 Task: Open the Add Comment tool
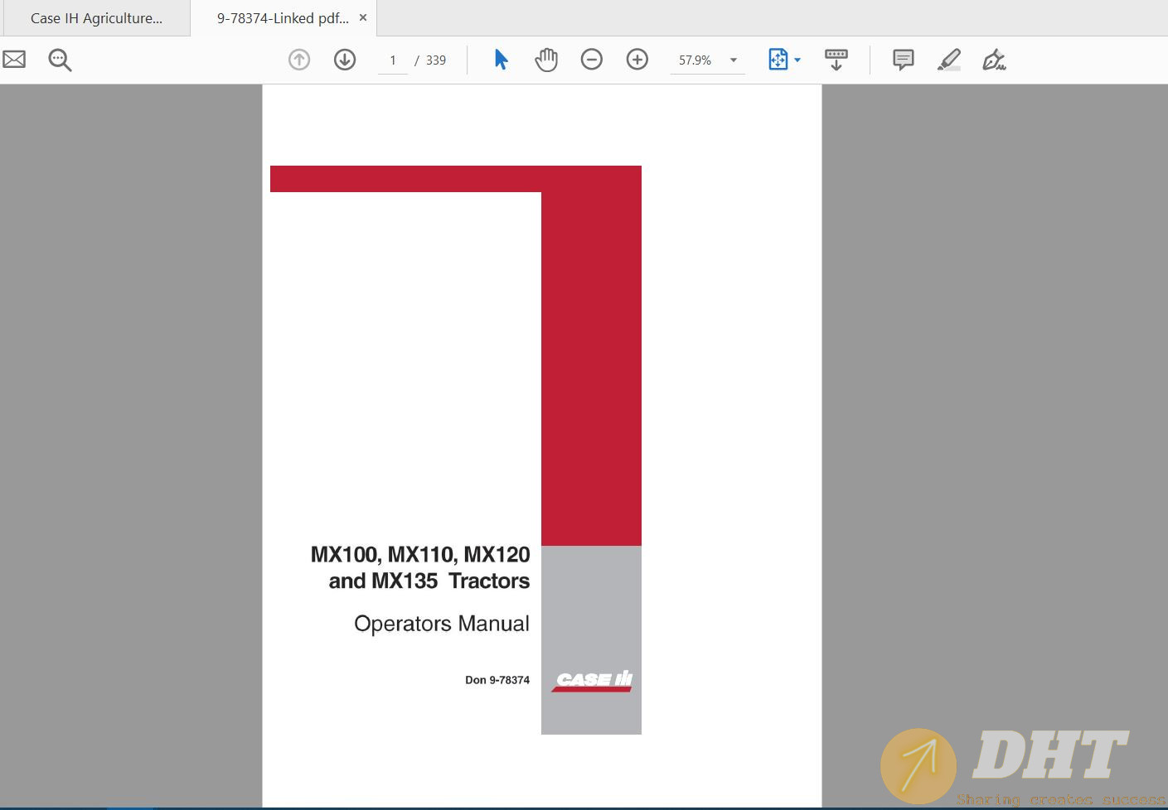(x=903, y=59)
